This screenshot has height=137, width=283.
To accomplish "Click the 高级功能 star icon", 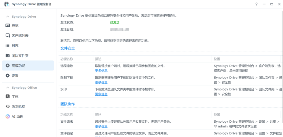I will point(8,66).
